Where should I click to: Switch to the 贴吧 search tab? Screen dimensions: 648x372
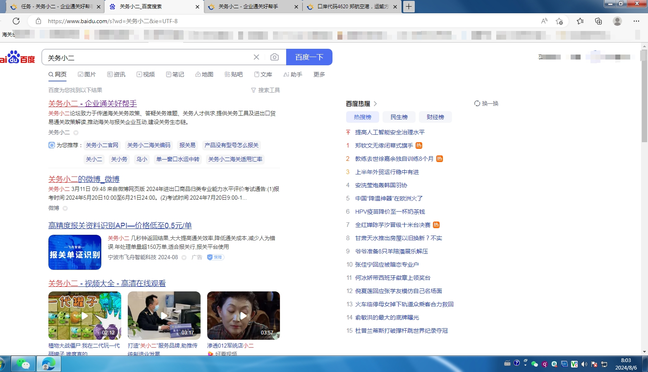tap(234, 74)
